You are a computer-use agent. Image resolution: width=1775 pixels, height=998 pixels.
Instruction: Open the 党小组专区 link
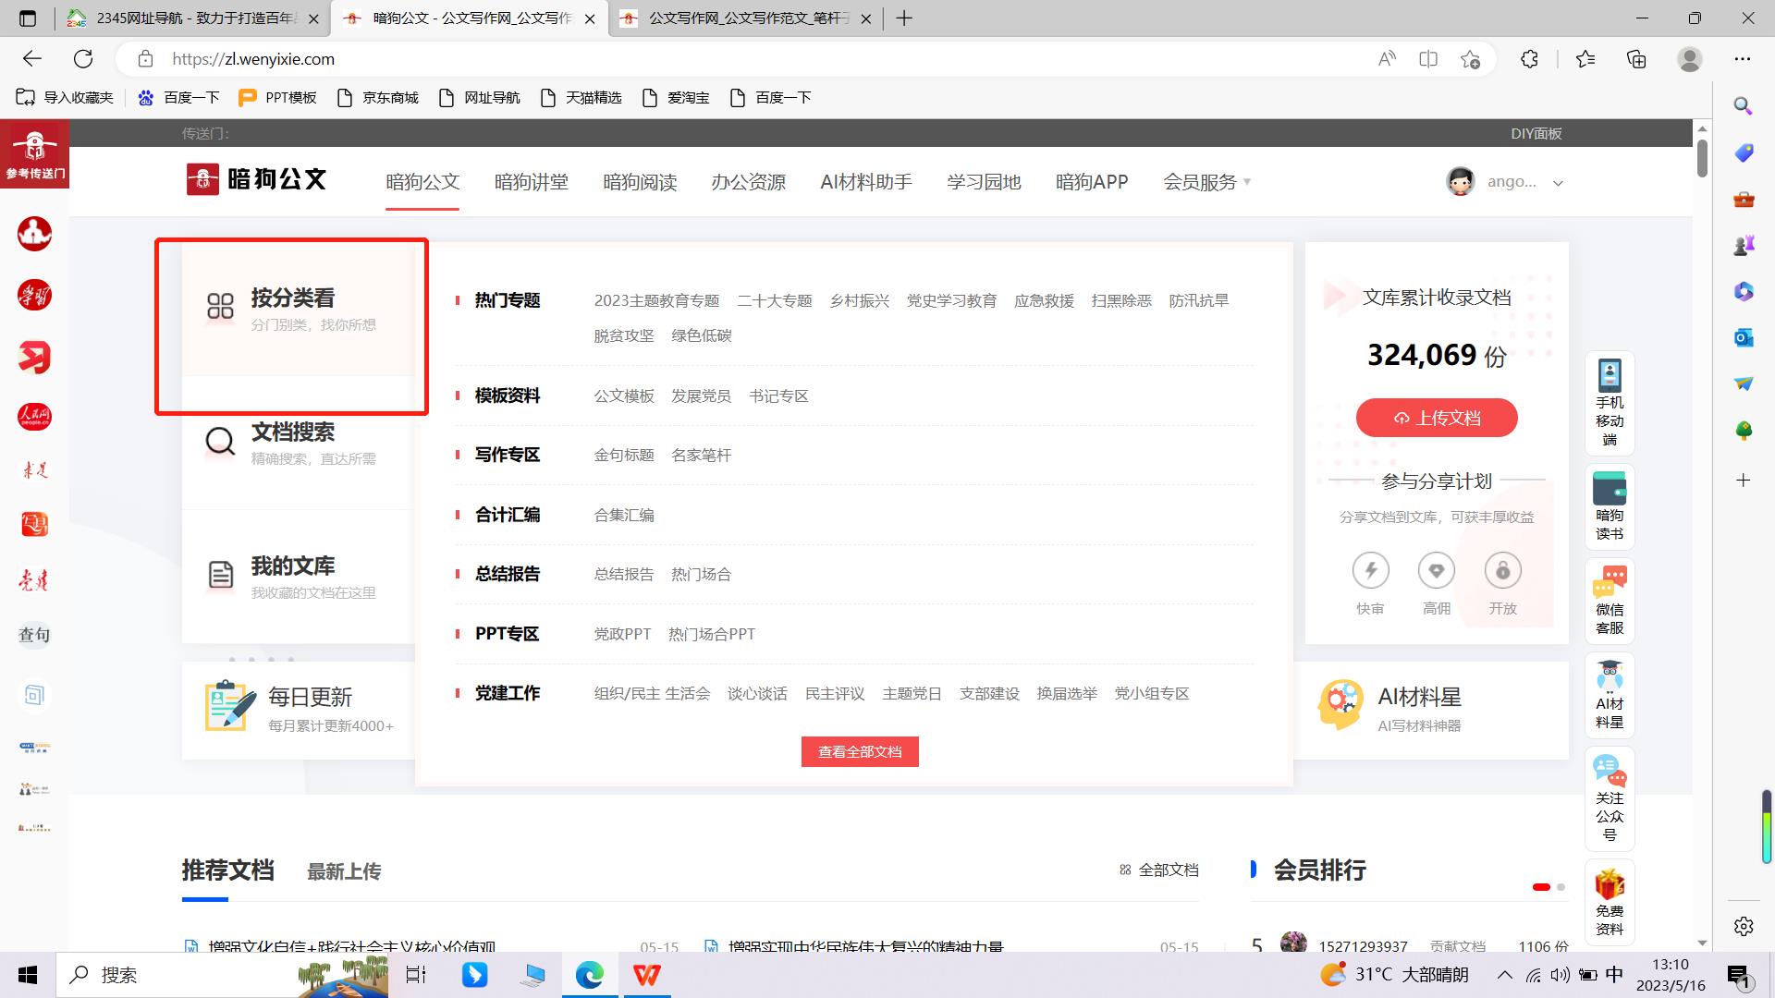pos(1152,694)
